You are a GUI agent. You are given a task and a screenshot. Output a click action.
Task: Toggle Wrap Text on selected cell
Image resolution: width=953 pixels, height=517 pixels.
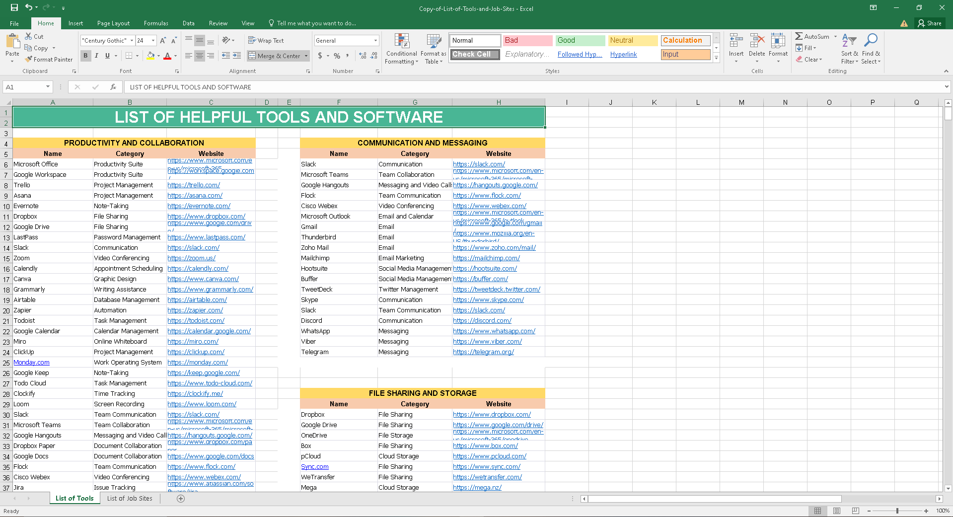(x=266, y=41)
